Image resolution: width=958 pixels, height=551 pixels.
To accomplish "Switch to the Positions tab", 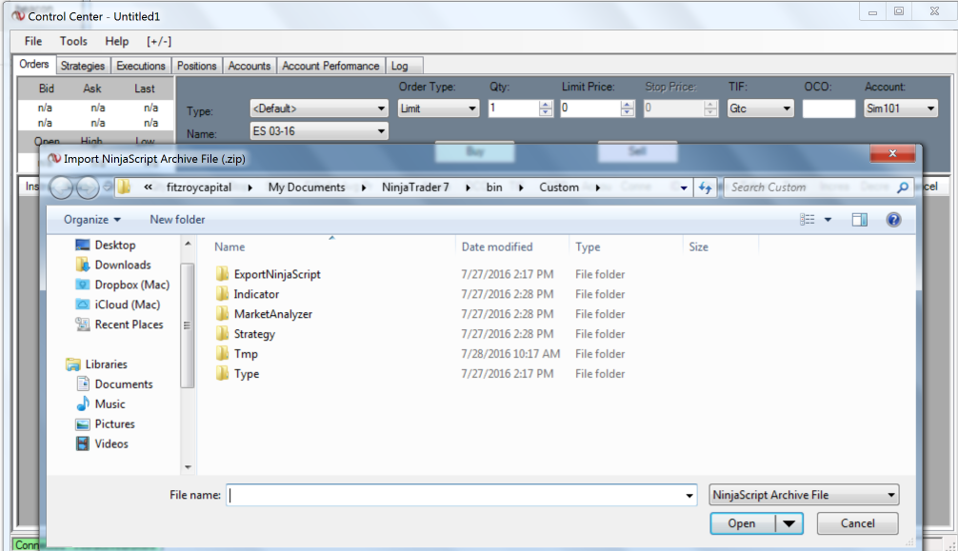I will (x=197, y=66).
